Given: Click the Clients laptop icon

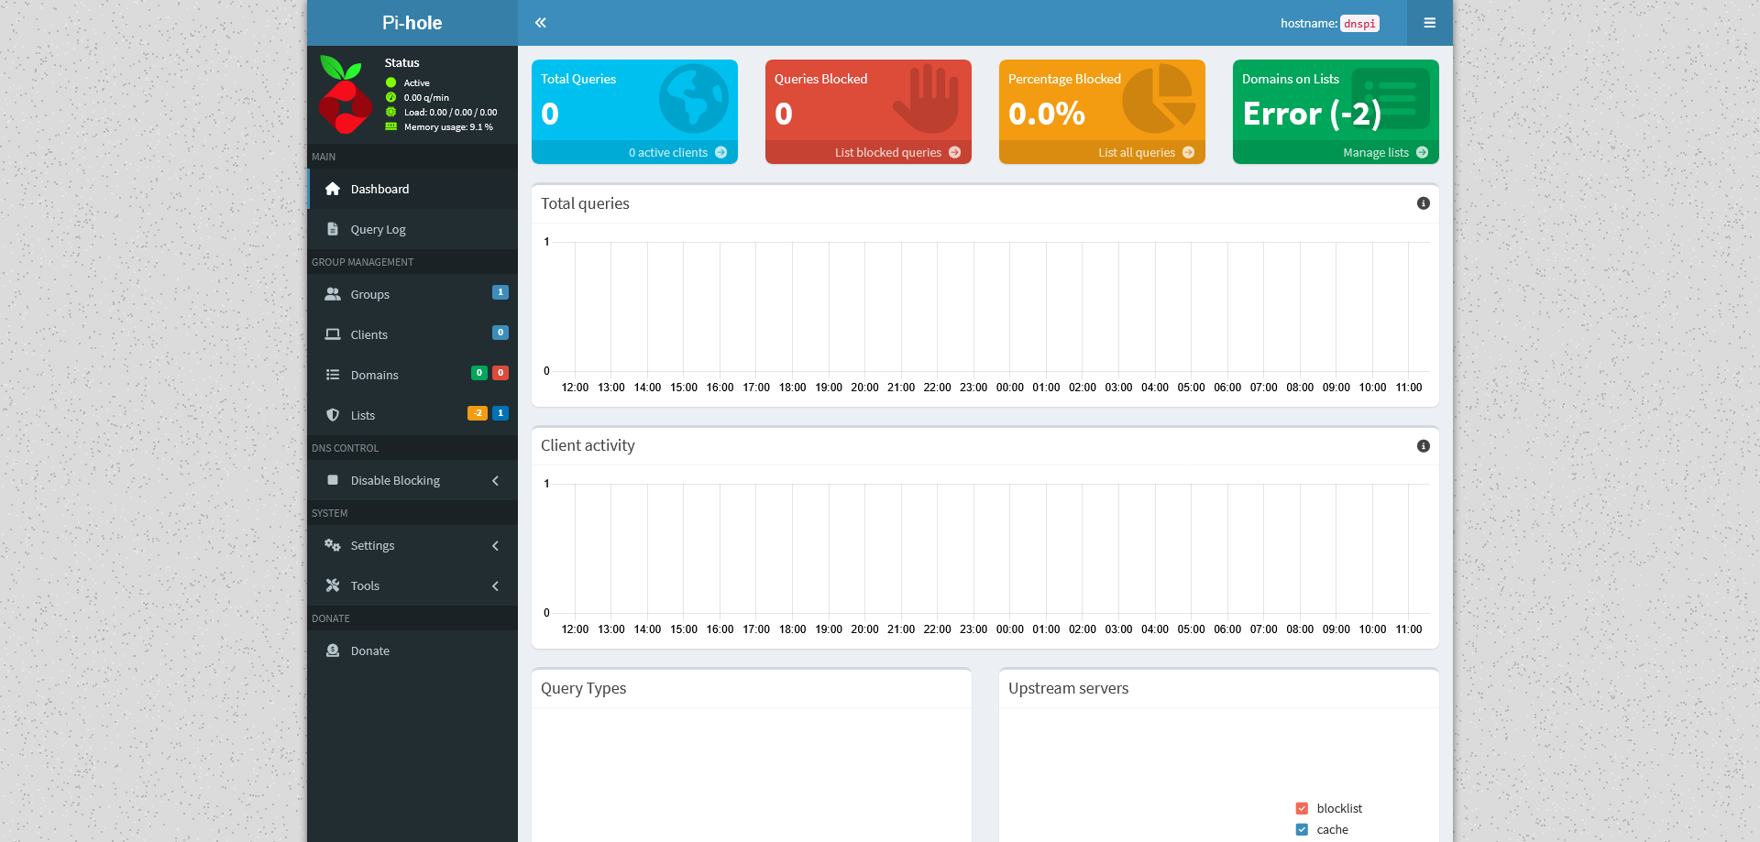Looking at the screenshot, I should 333,334.
